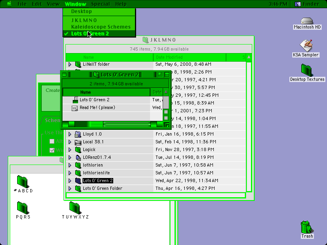Choose Kaleidoscope Schemes in Window menu
The height and width of the screenshot is (245, 327).
[99, 27]
